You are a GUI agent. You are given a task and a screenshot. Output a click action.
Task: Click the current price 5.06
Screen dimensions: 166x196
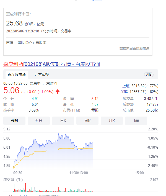point(11,90)
